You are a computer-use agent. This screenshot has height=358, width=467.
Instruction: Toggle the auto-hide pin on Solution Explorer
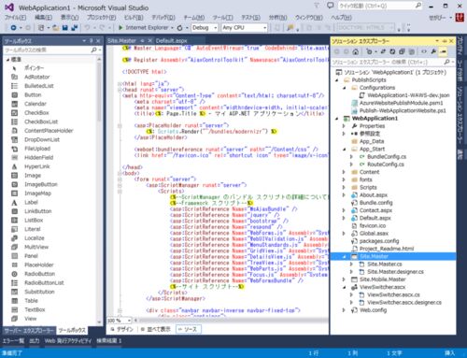[x=445, y=41]
